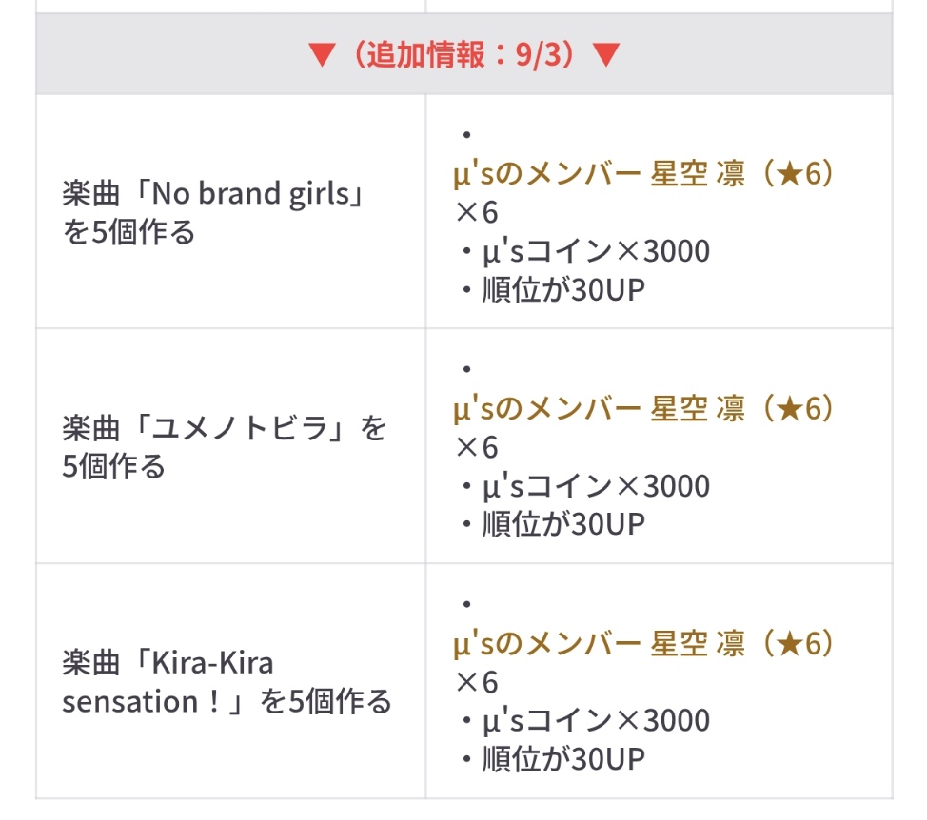Screen dimensions: 927x820
Task: Click ×6 quantity in ユメノトビラ row
Action: pyautogui.click(x=477, y=447)
